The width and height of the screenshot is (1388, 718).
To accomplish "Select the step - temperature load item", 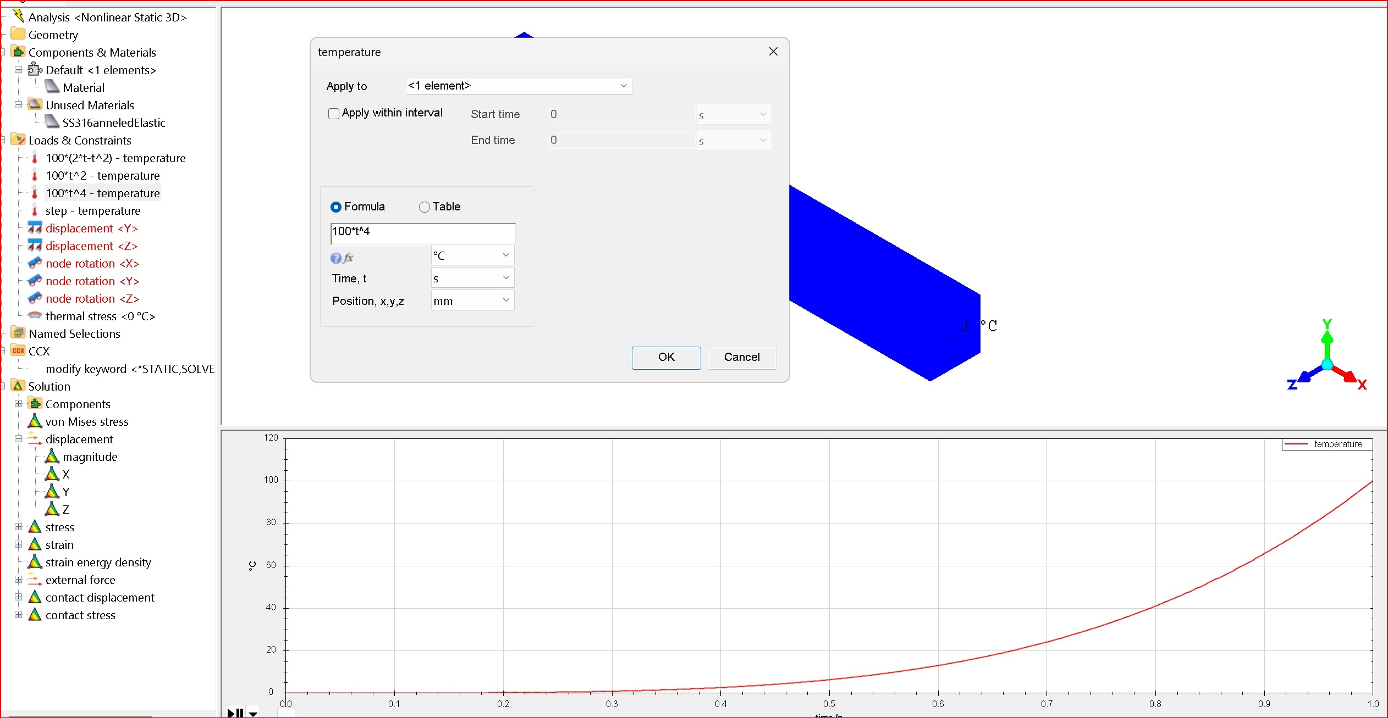I will coord(92,210).
